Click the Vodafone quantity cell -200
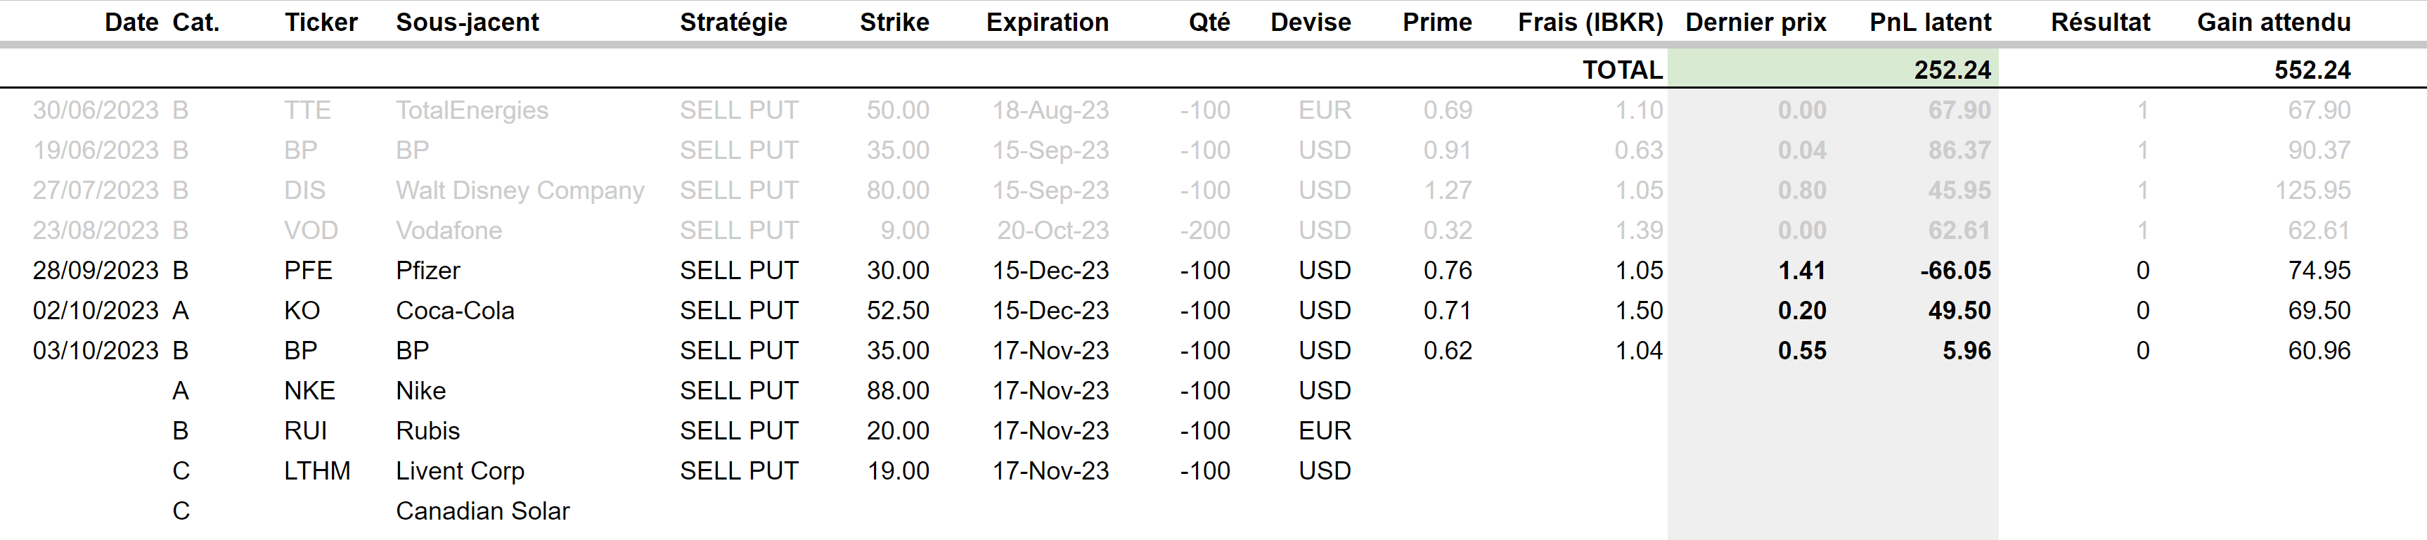 coord(1205,231)
